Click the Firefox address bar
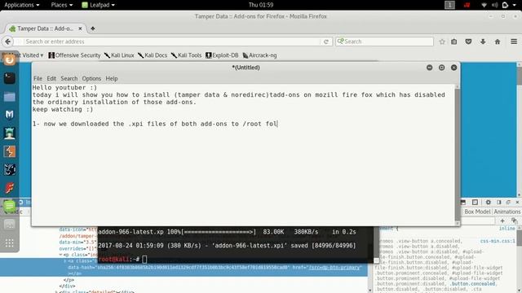 pos(173,42)
